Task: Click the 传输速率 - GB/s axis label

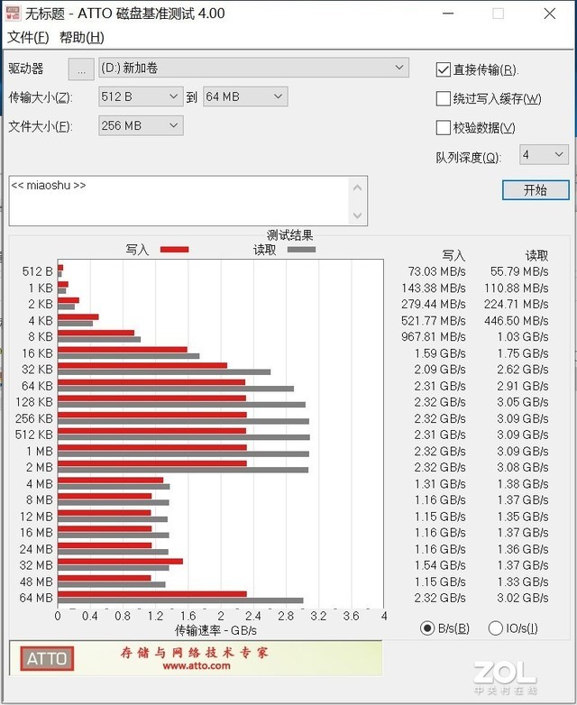Action: click(215, 630)
